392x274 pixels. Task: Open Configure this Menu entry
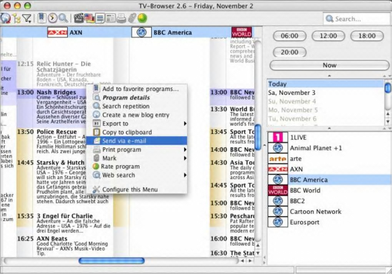click(136, 189)
